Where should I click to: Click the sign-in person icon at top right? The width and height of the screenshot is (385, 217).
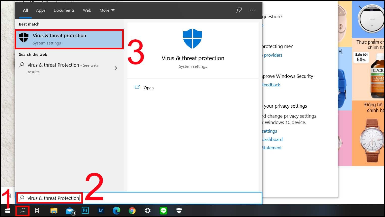click(239, 10)
